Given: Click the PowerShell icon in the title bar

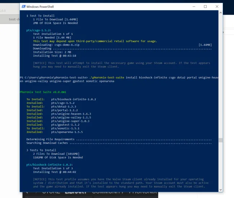Looking at the screenshot, I should coord(24,6).
